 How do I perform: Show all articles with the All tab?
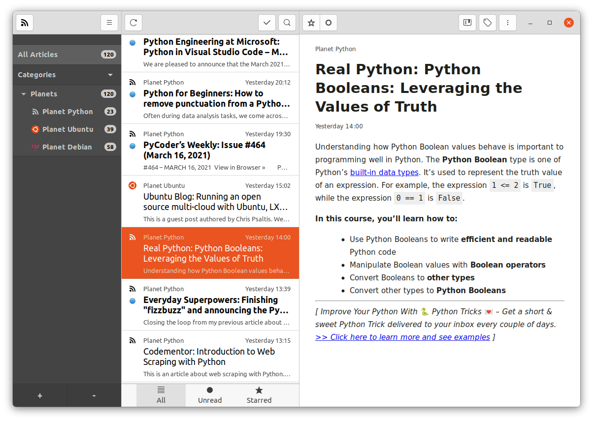point(161,395)
